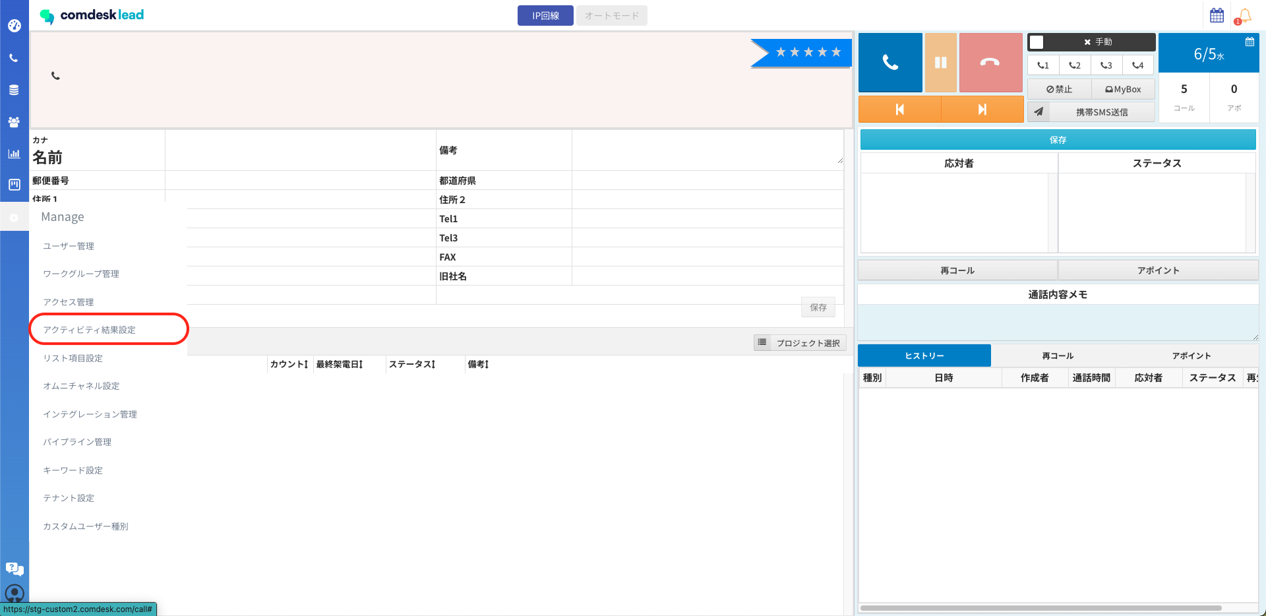This screenshot has width=1266, height=616.
Task: Select アクティビティ結果設定 in the Manage menu
Action: [x=89, y=330]
